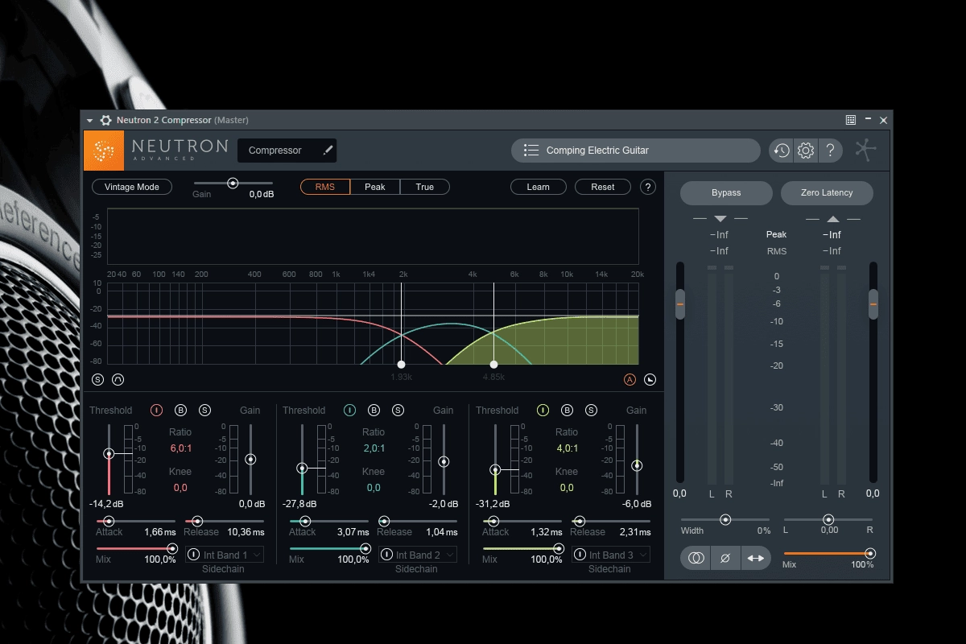Click the pencil icon to rename Compressor
966x644 pixels.
tap(328, 151)
